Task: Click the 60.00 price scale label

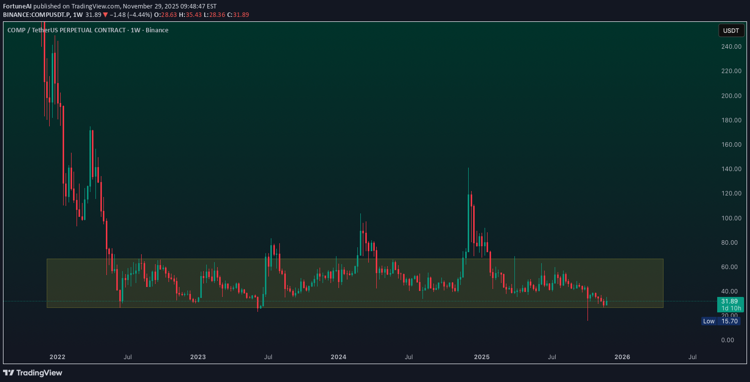Action: [731, 267]
